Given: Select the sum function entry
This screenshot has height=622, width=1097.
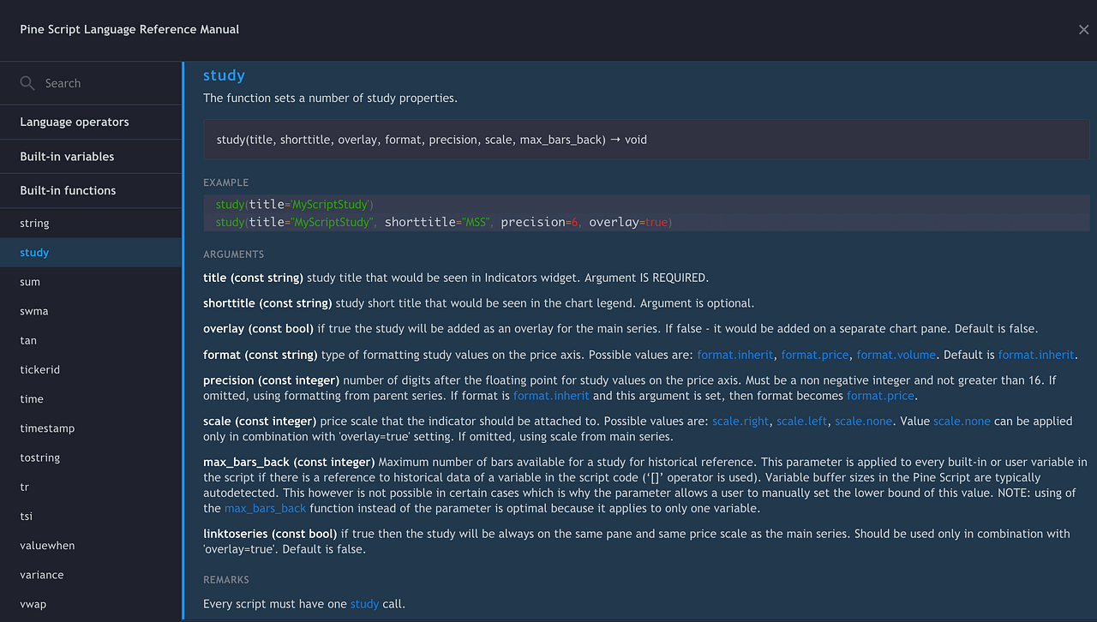Looking at the screenshot, I should (x=91, y=282).
